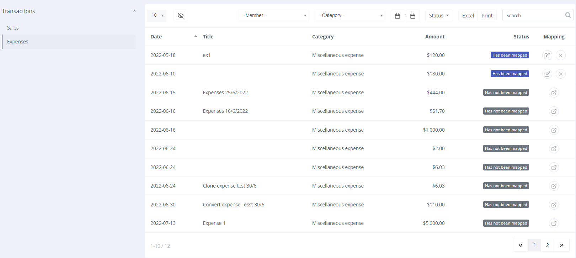Image resolution: width=576 pixels, height=258 pixels.
Task: Open the start date calendar picker
Action: pos(398,16)
